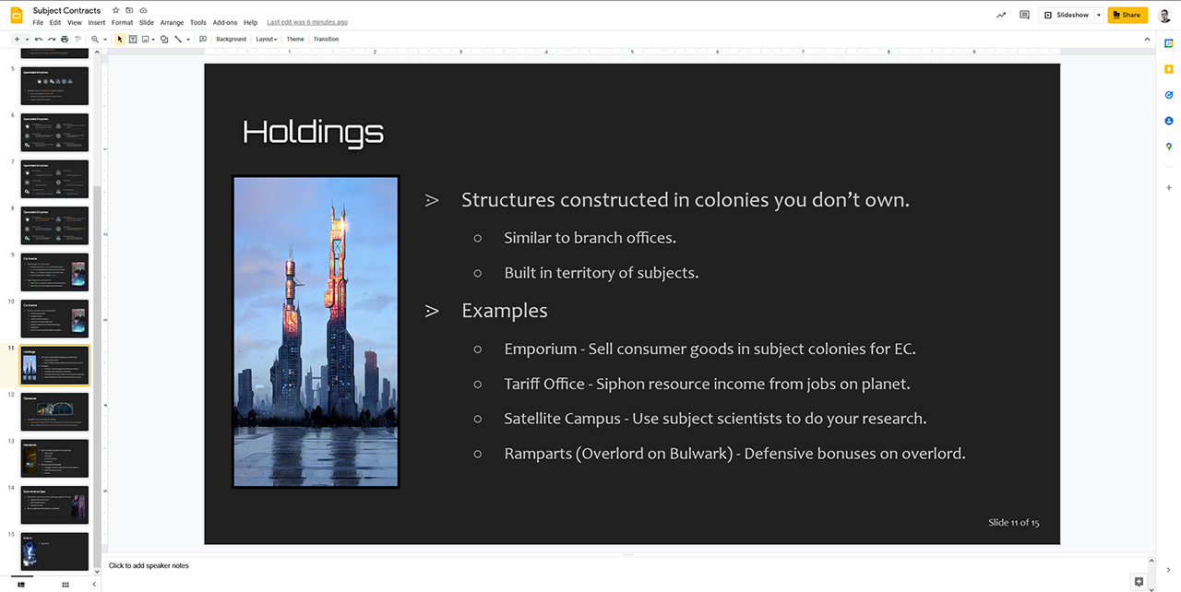This screenshot has height=592, width=1181.
Task: Select the line tool
Action: [178, 39]
